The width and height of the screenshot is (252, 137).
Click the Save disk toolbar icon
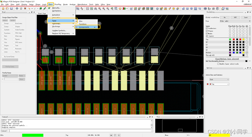click(x=11, y=8)
